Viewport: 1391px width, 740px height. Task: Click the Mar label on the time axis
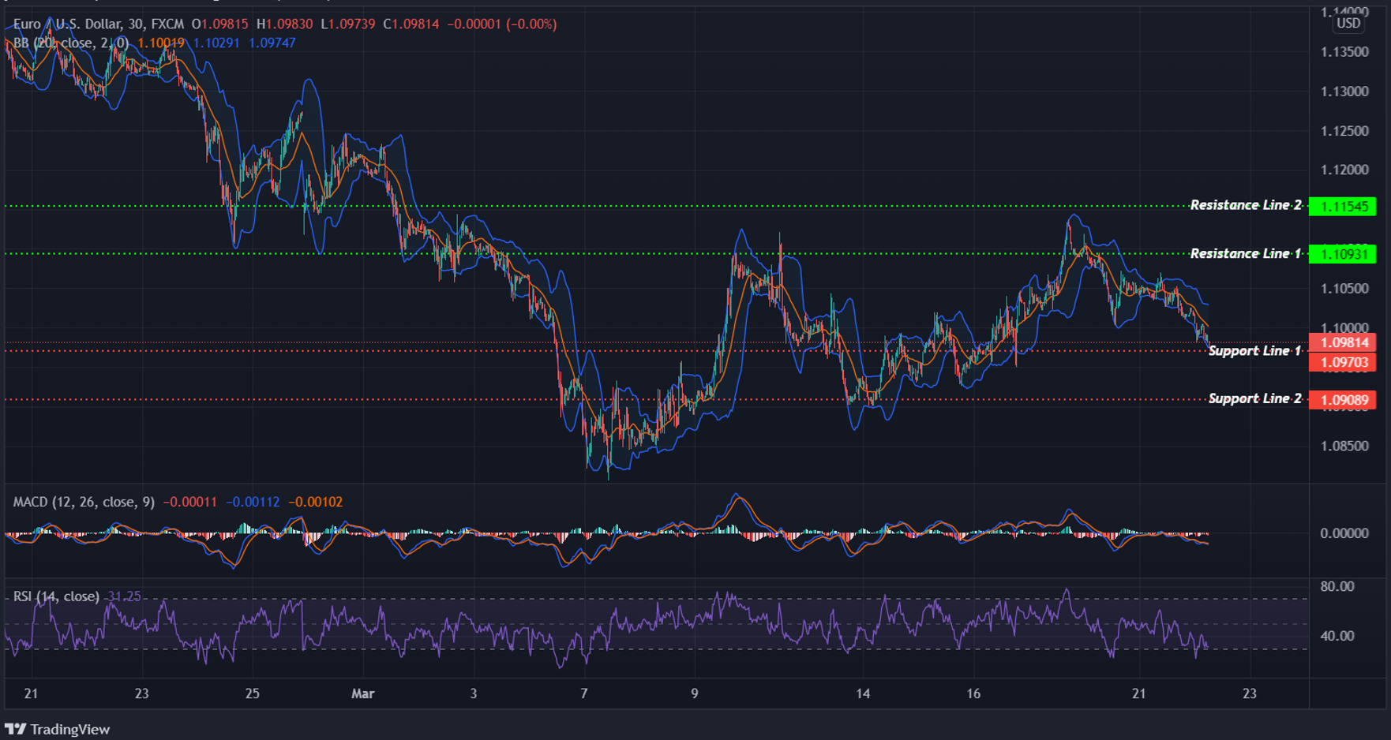362,693
